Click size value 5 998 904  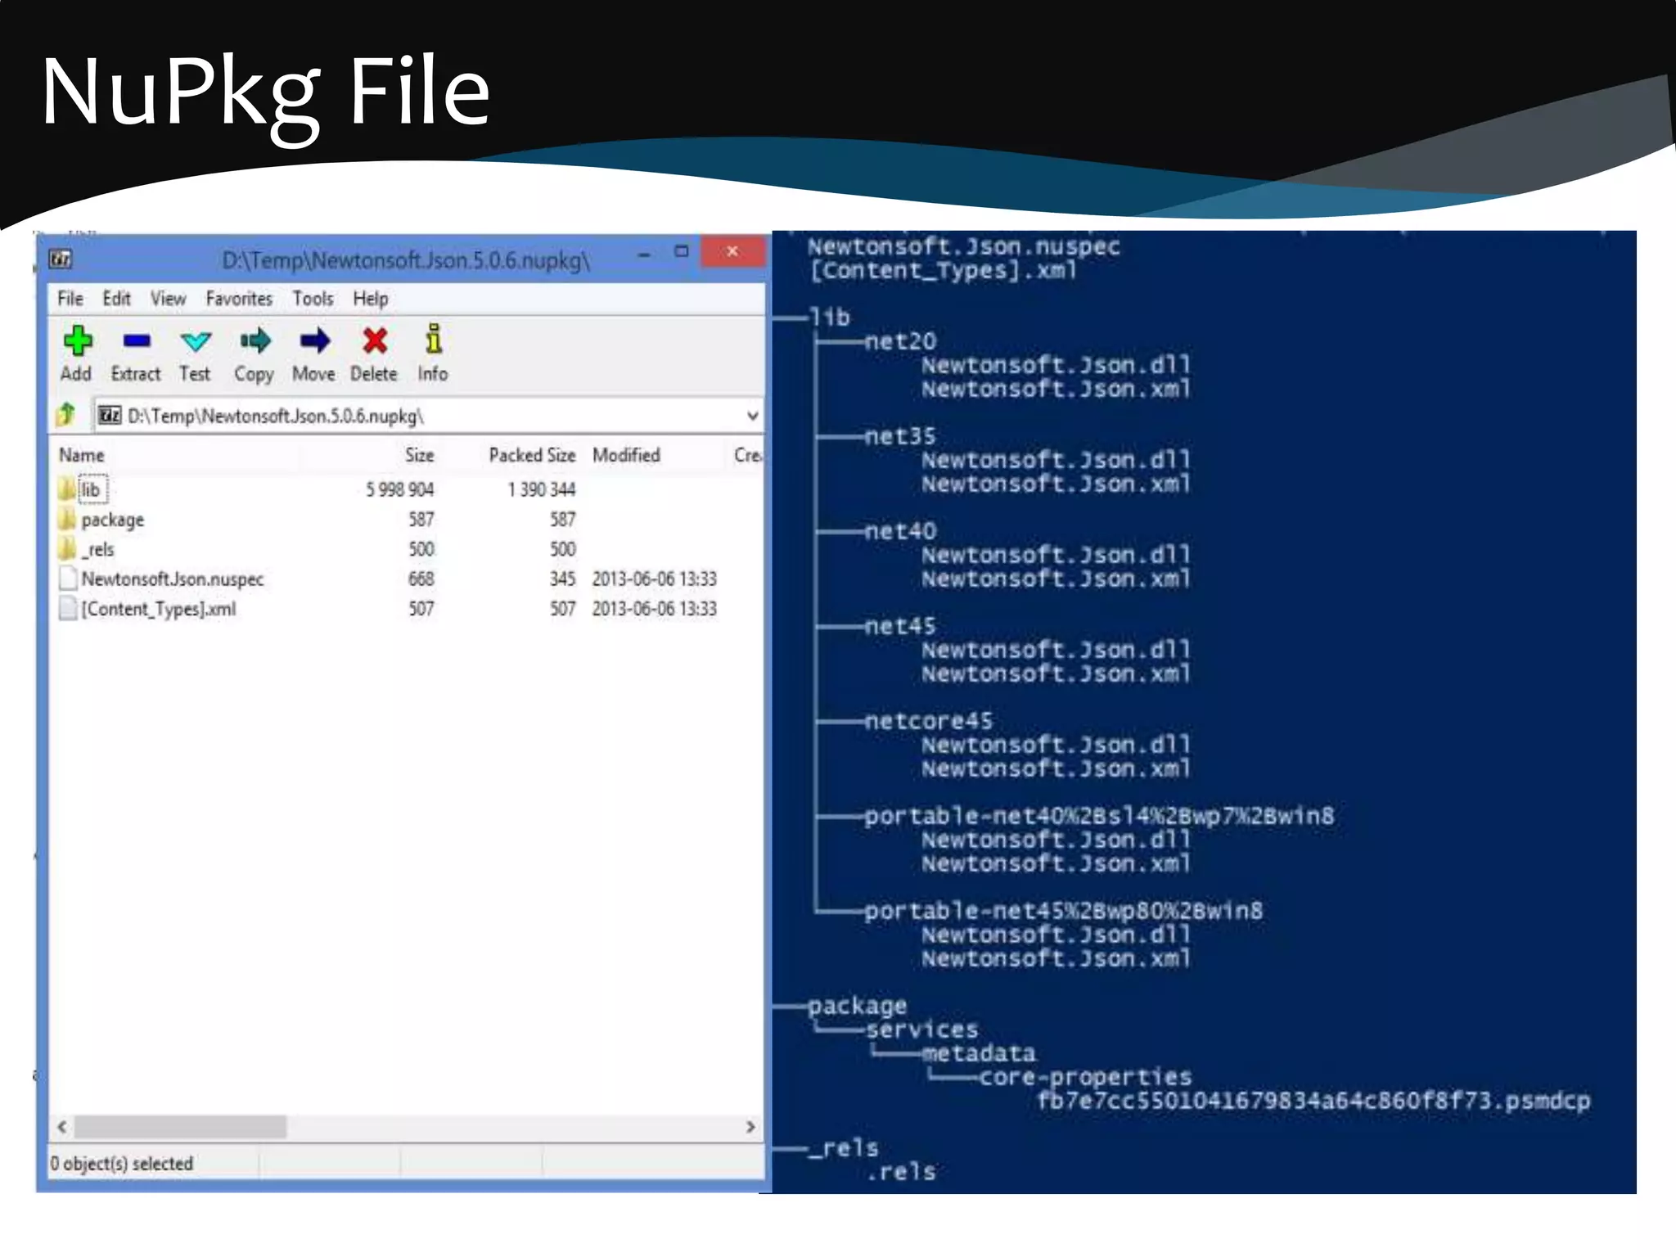click(x=399, y=489)
